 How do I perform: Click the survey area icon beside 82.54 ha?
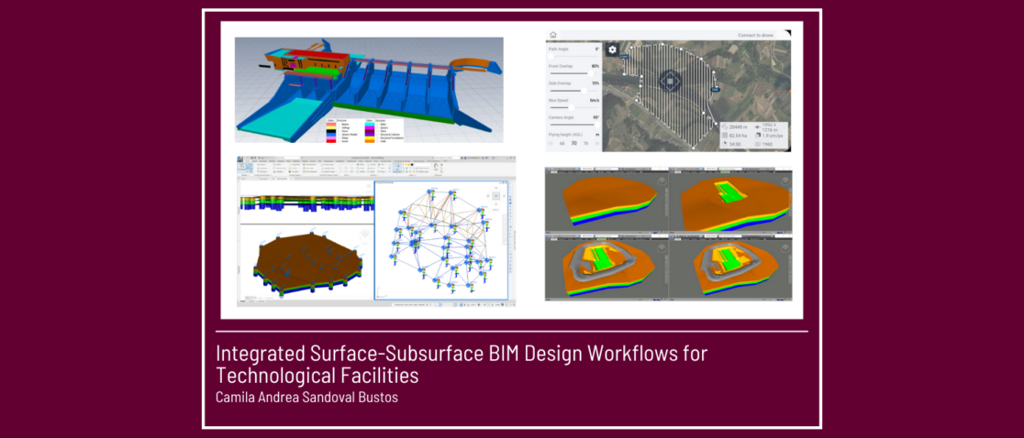(726, 135)
